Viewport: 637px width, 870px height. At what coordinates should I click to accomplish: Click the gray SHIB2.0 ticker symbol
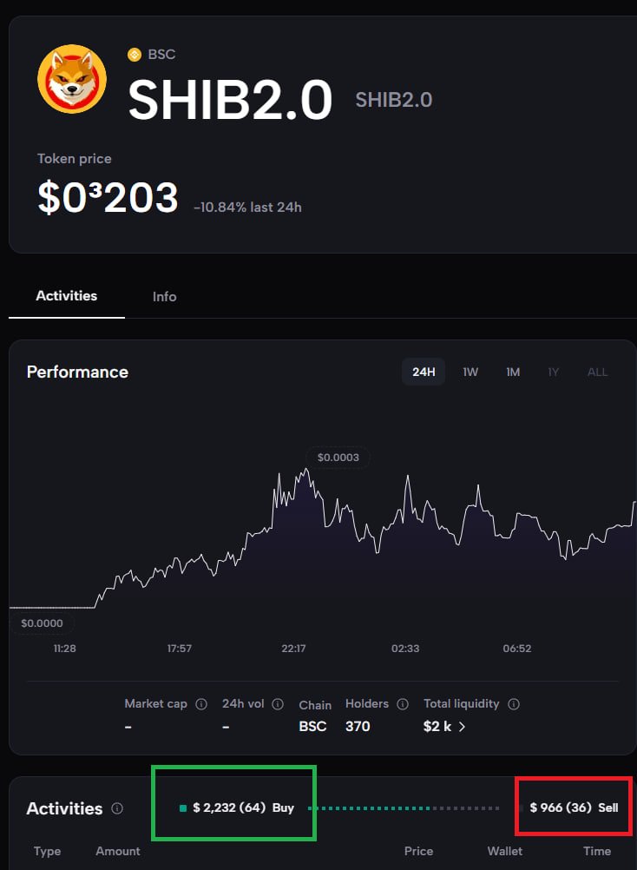394,100
